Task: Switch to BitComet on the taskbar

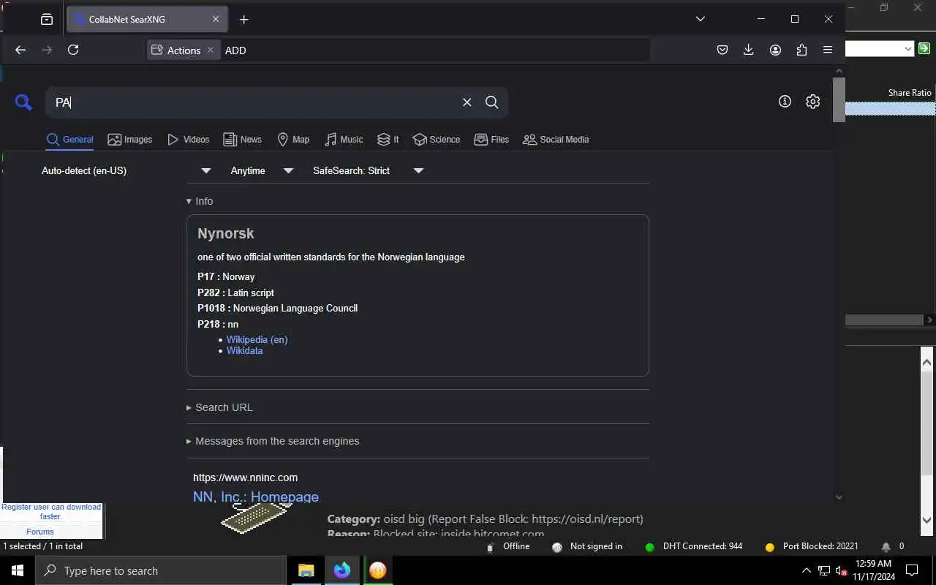Action: click(378, 570)
